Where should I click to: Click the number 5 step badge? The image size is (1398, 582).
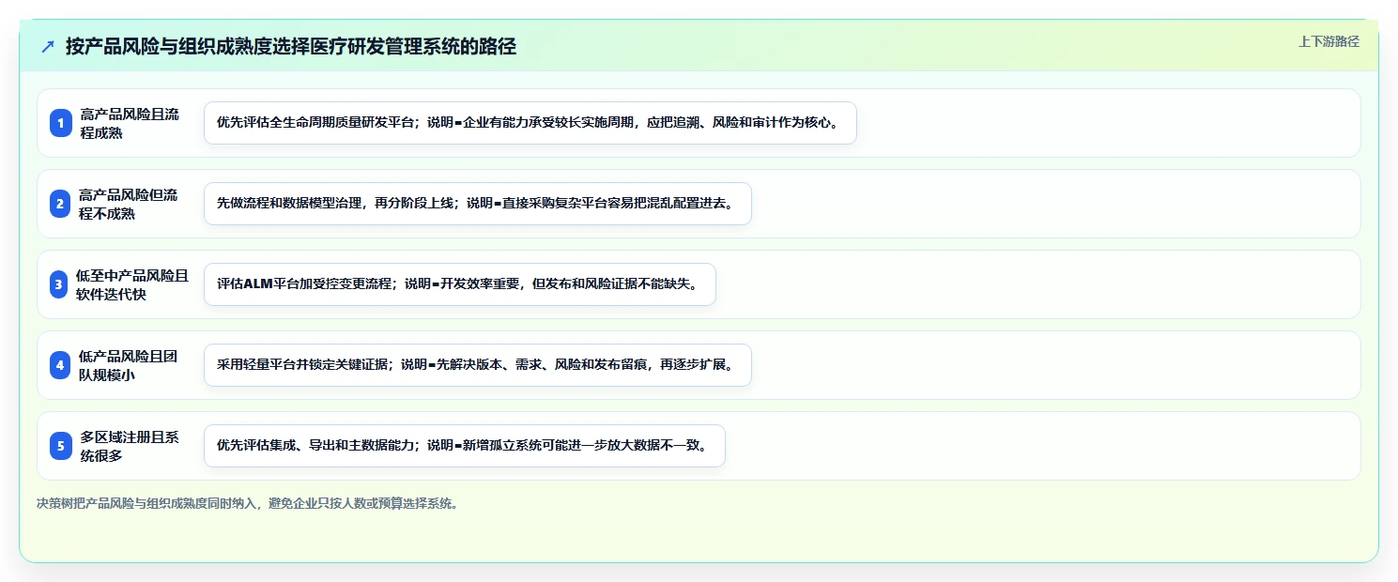click(61, 446)
